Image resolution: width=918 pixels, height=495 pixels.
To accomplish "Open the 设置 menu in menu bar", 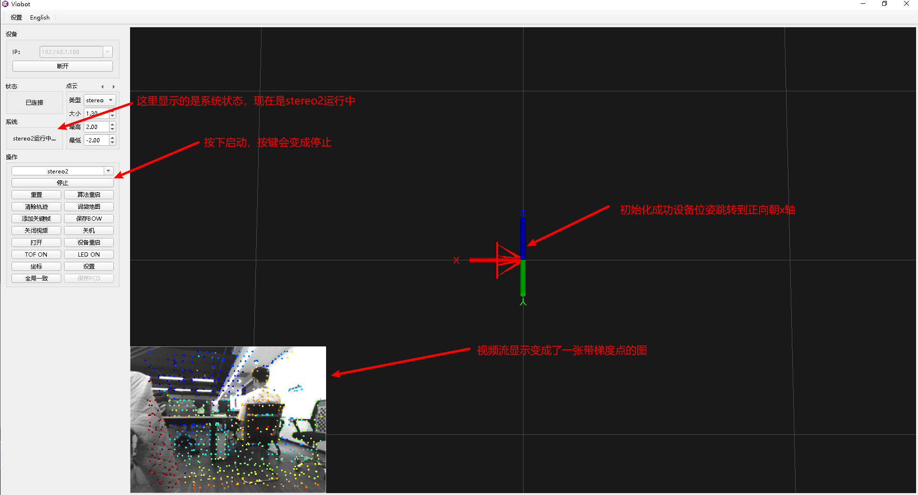I will (16, 17).
